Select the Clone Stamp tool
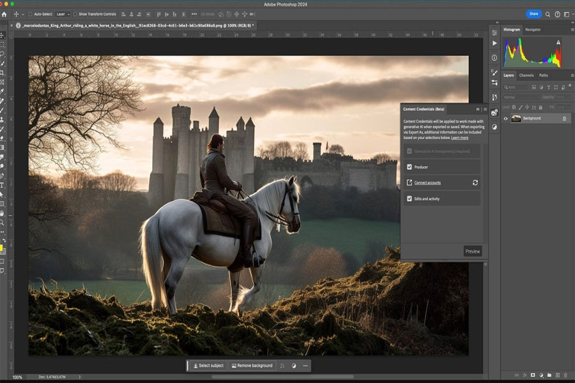The image size is (575, 383). pyautogui.click(x=2, y=119)
